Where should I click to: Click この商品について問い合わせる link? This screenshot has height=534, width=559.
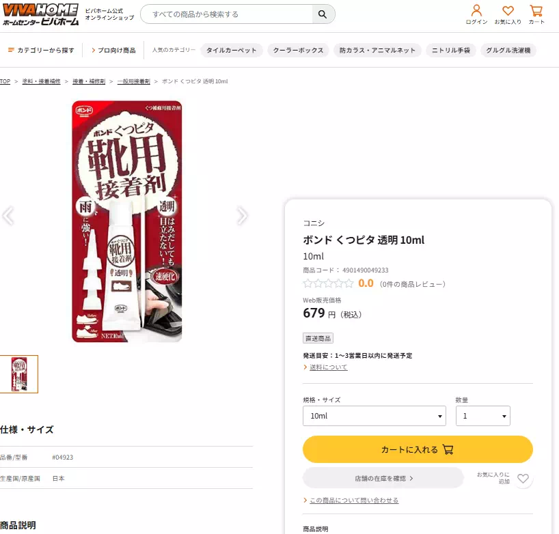click(x=353, y=501)
